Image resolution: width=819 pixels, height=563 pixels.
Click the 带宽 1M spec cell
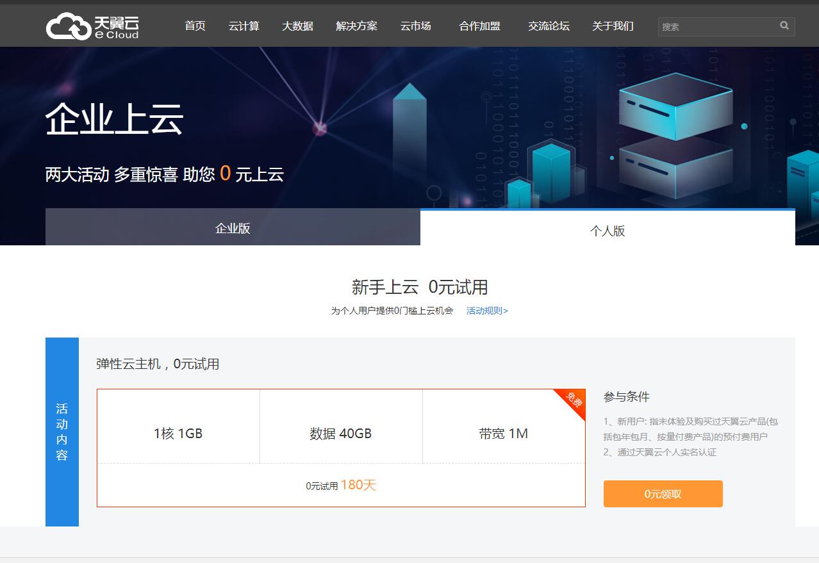[x=503, y=434]
